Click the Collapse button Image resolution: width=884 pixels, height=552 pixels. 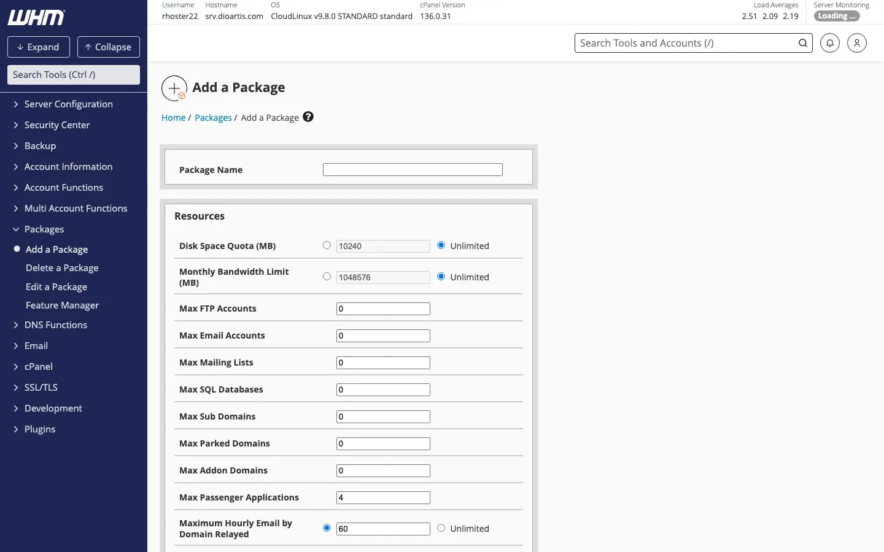pyautogui.click(x=109, y=47)
